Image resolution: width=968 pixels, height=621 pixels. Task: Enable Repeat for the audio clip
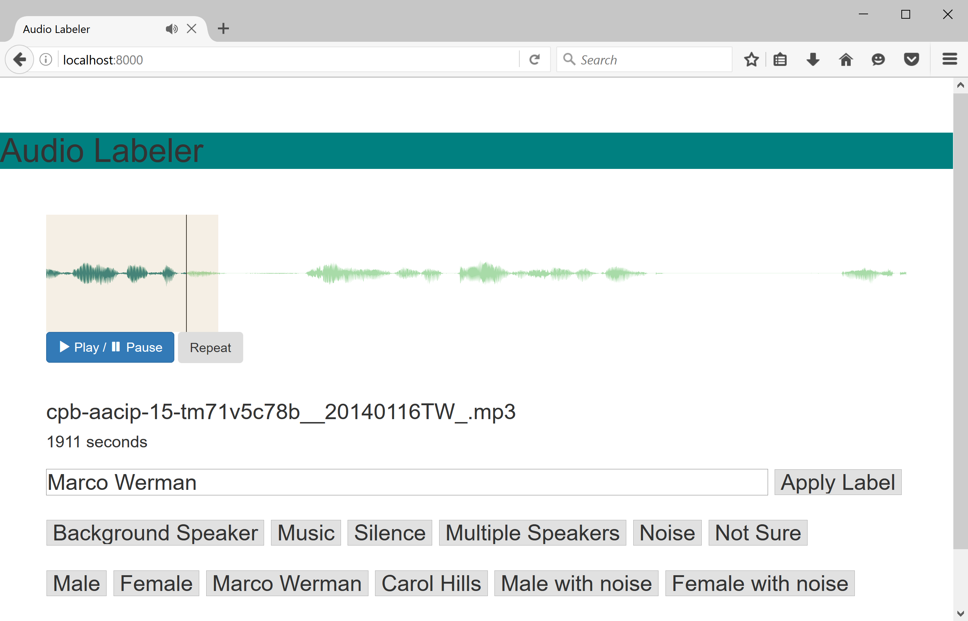click(x=210, y=347)
